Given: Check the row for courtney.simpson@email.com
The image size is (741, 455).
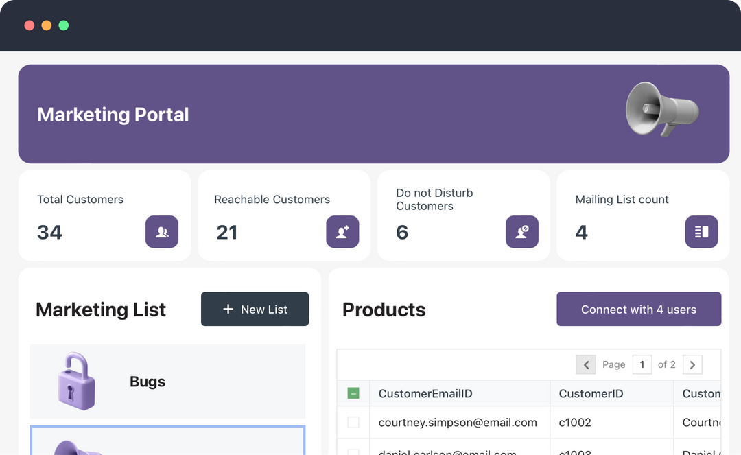Looking at the screenshot, I should [353, 422].
